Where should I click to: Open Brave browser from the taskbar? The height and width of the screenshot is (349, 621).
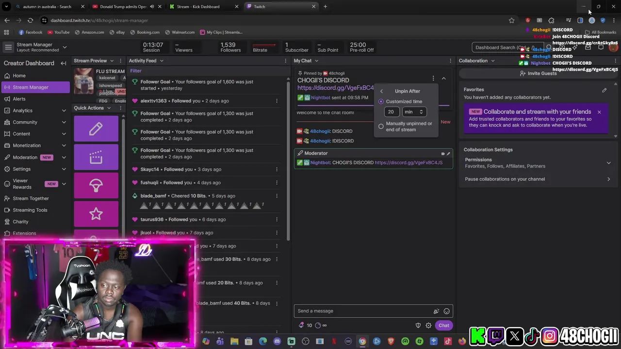coord(391,341)
